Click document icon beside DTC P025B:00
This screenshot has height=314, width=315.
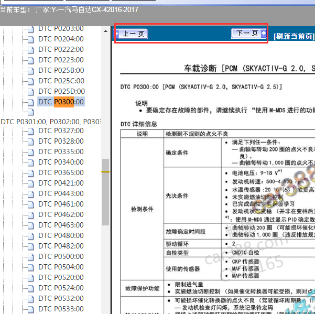[x=31, y=71]
